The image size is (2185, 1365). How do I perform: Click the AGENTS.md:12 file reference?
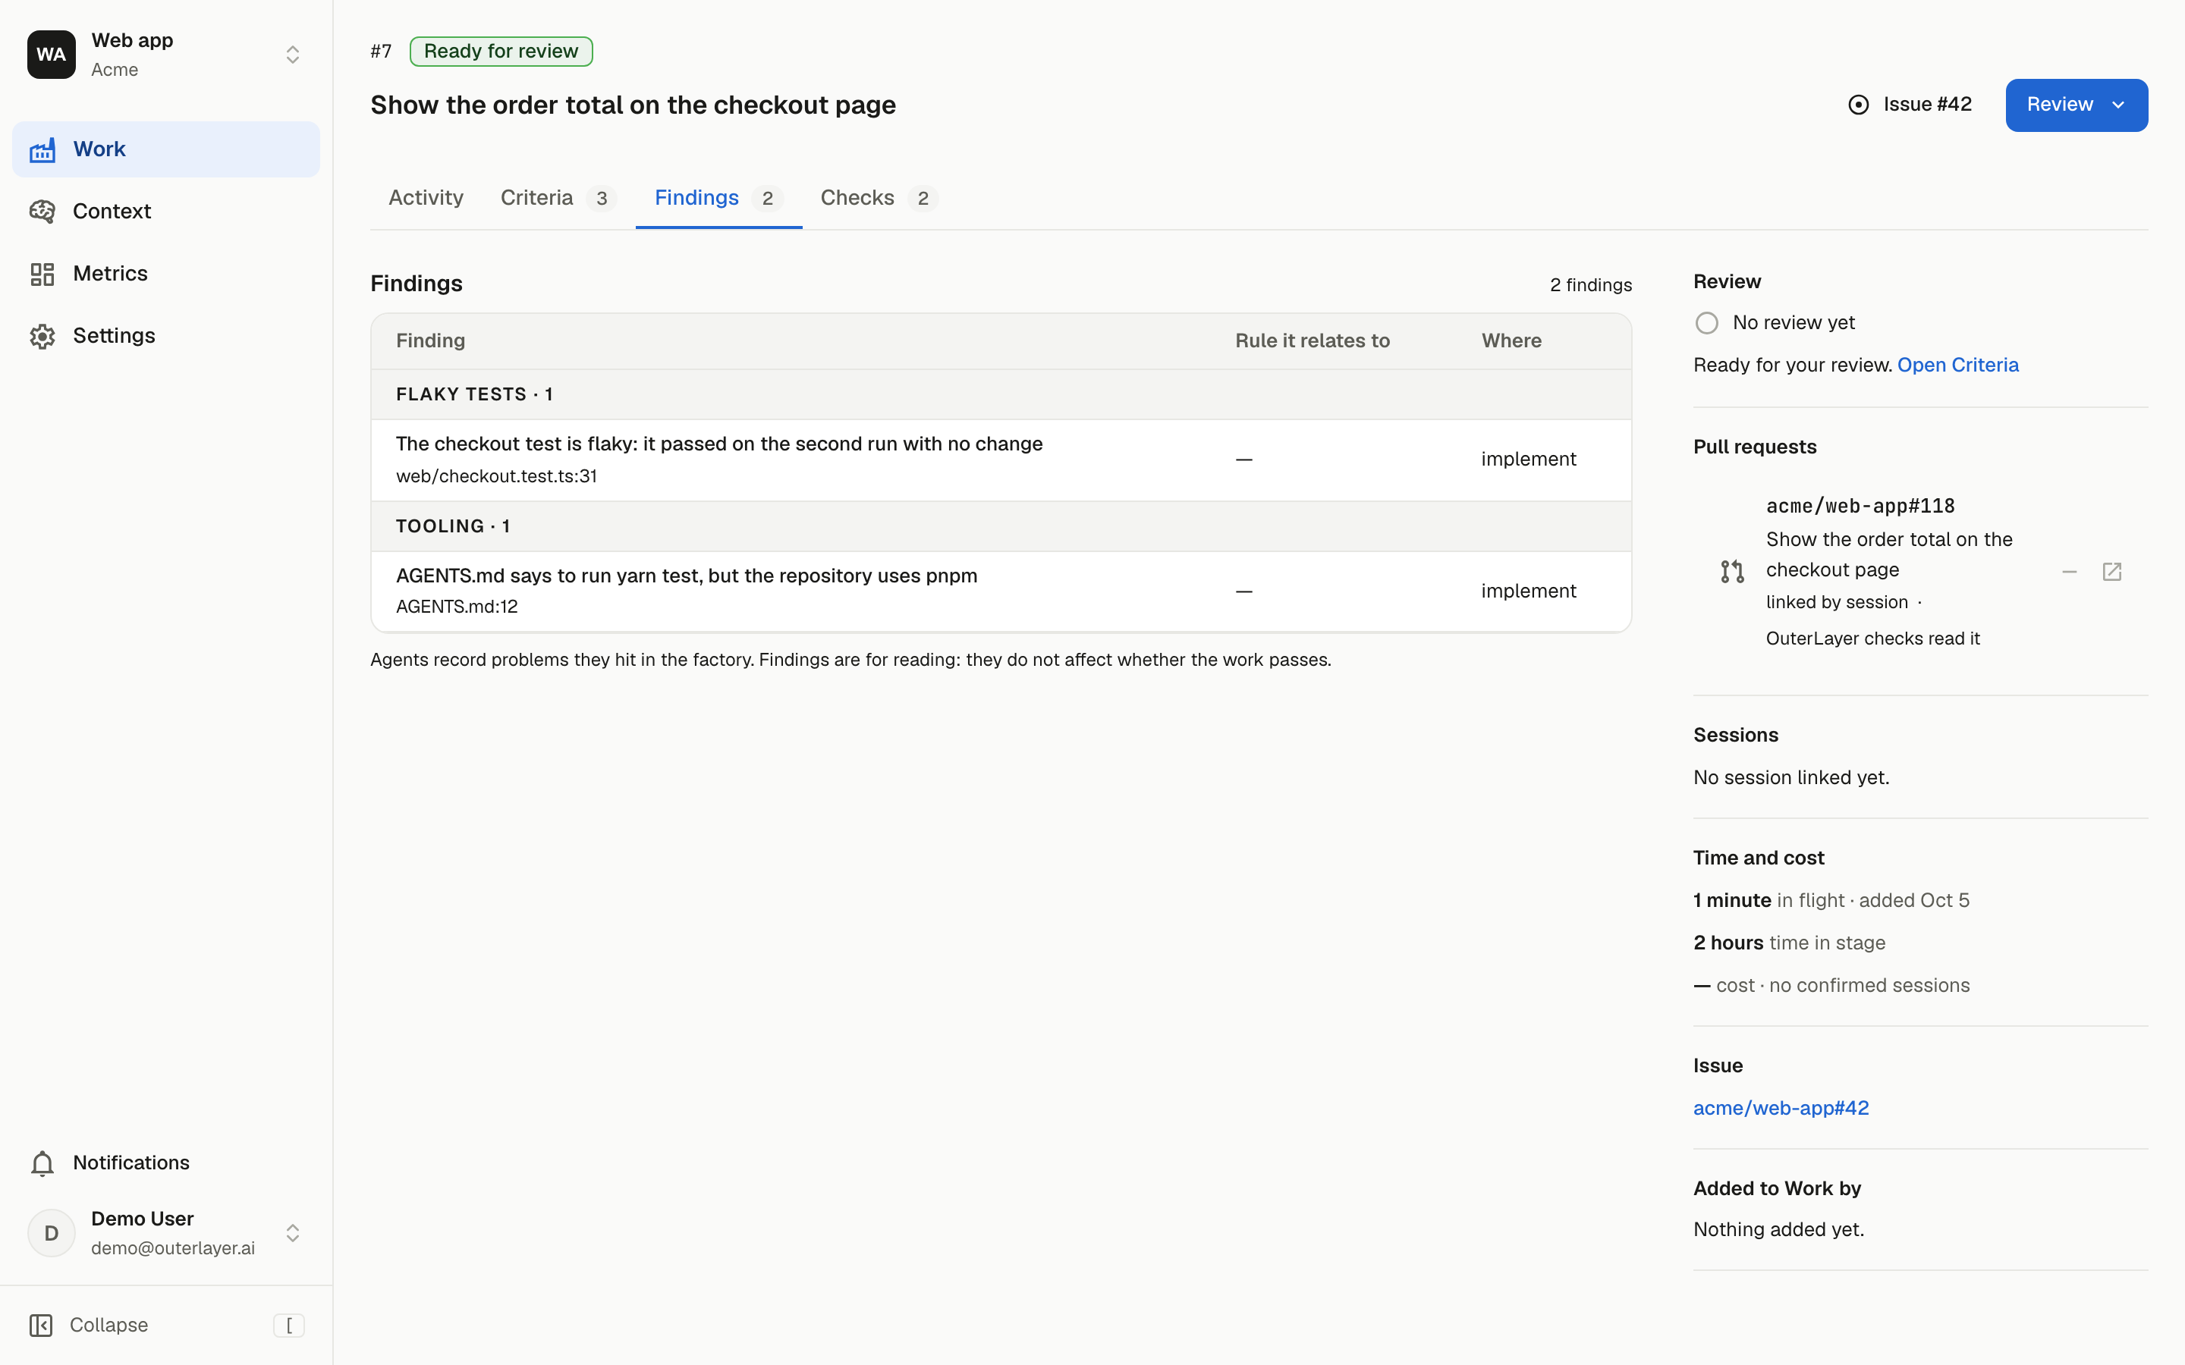pyautogui.click(x=457, y=607)
